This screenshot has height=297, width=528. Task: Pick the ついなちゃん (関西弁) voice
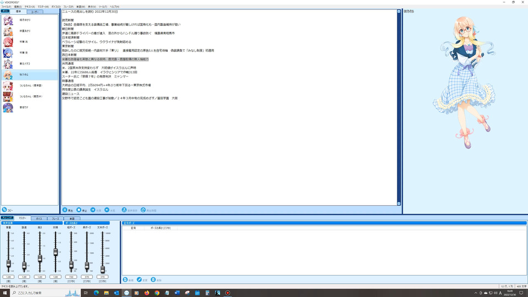(x=30, y=97)
